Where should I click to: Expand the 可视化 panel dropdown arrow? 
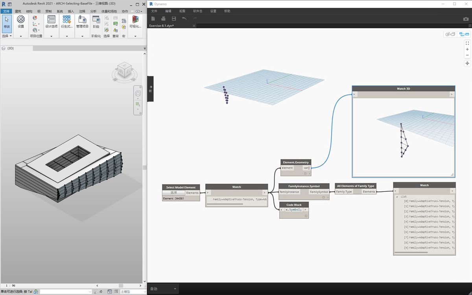[x=135, y=36]
